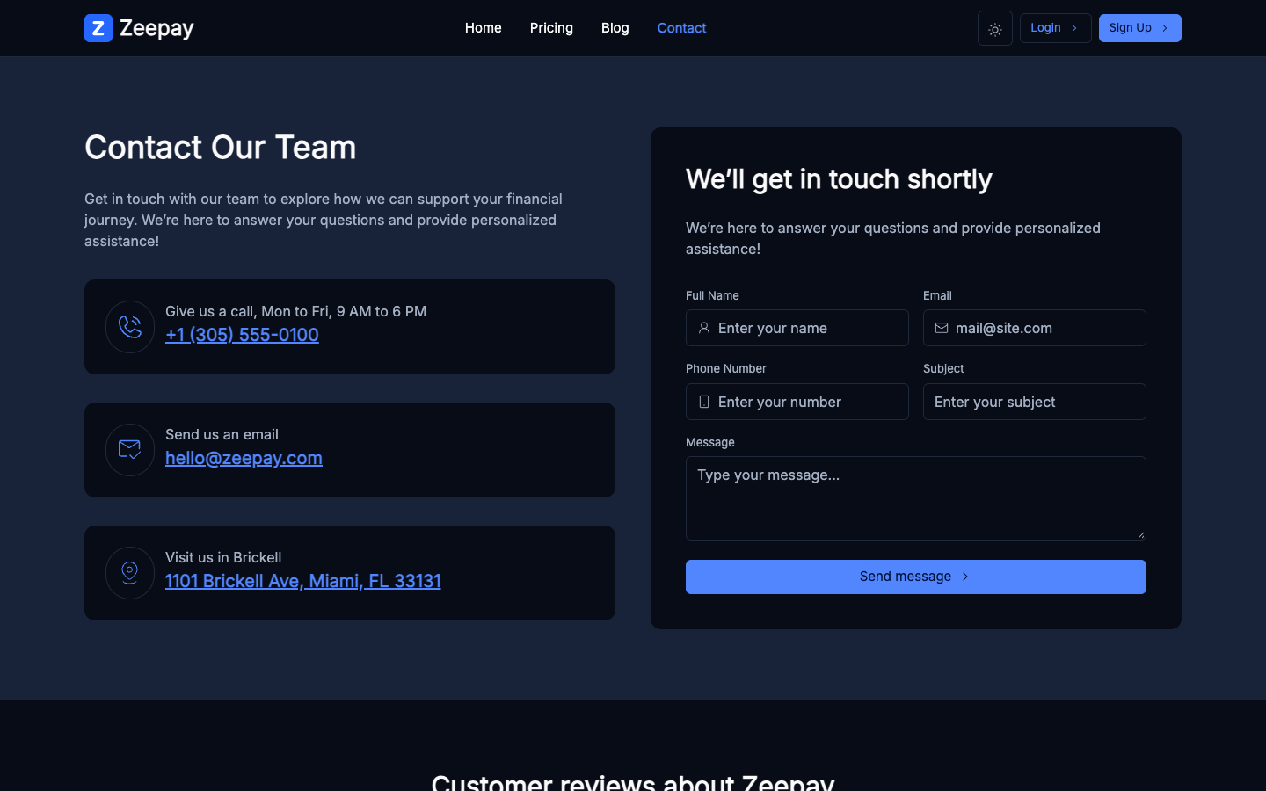The width and height of the screenshot is (1266, 791).
Task: Click the Zeepay brand name text
Action: coord(156,28)
